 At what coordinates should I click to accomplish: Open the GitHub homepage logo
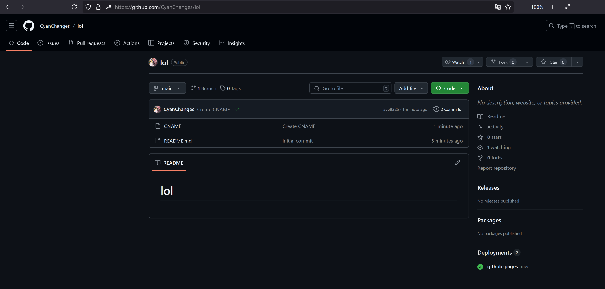(x=29, y=26)
